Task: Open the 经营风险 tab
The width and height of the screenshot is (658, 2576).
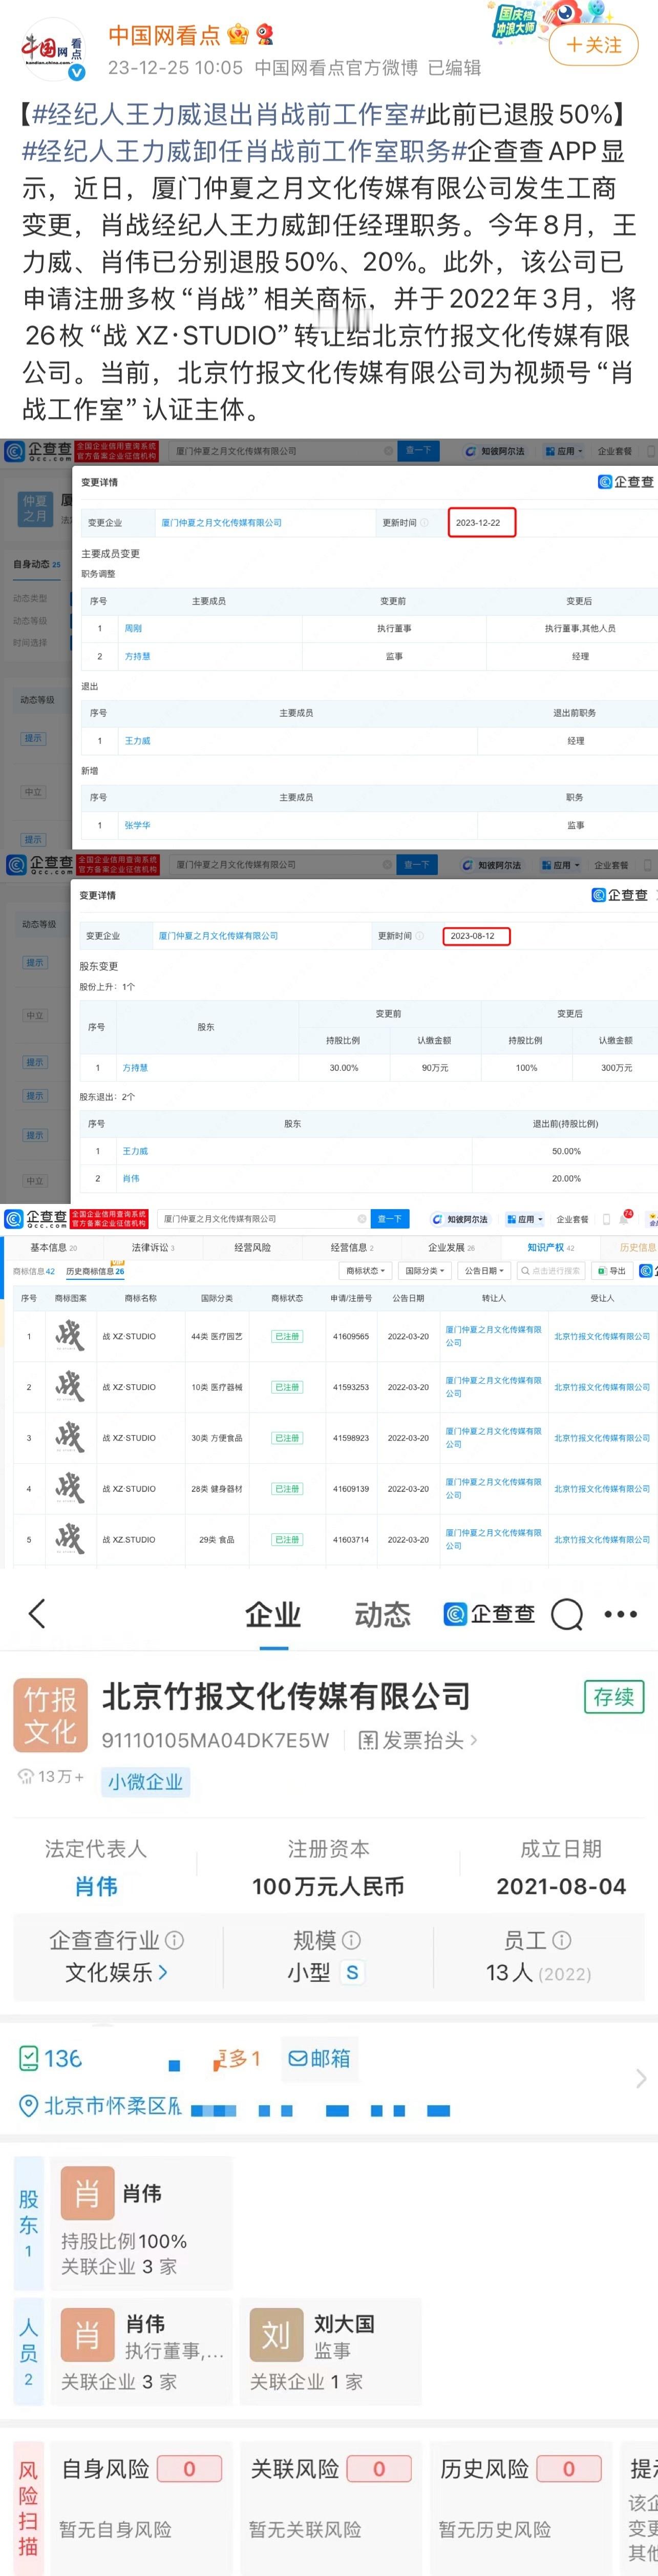Action: [x=252, y=1247]
